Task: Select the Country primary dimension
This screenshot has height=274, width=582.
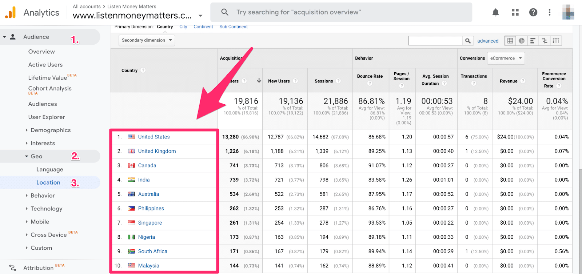Action: click(x=165, y=27)
